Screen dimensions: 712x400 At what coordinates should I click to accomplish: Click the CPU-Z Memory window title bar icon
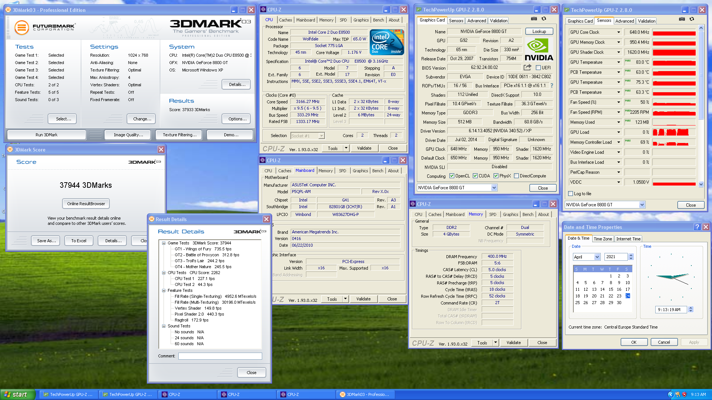413,204
